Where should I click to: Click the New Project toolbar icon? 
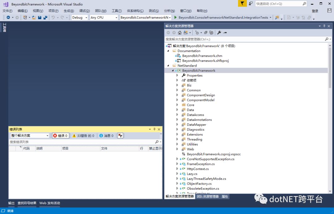(25, 17)
